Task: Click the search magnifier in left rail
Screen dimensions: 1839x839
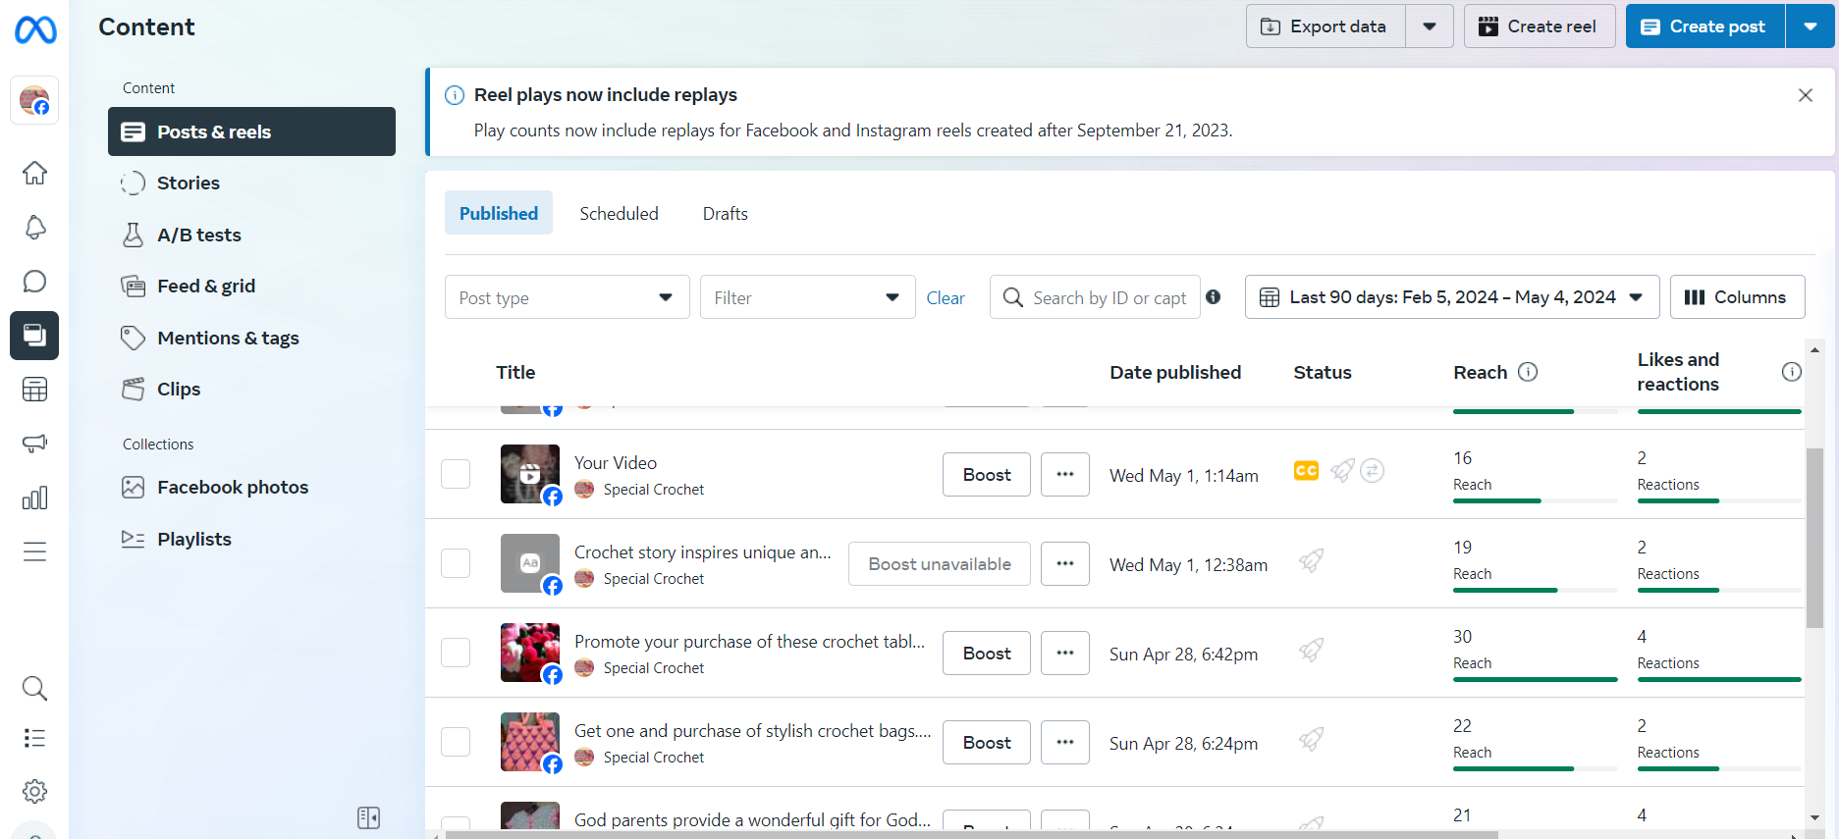Action: point(34,688)
